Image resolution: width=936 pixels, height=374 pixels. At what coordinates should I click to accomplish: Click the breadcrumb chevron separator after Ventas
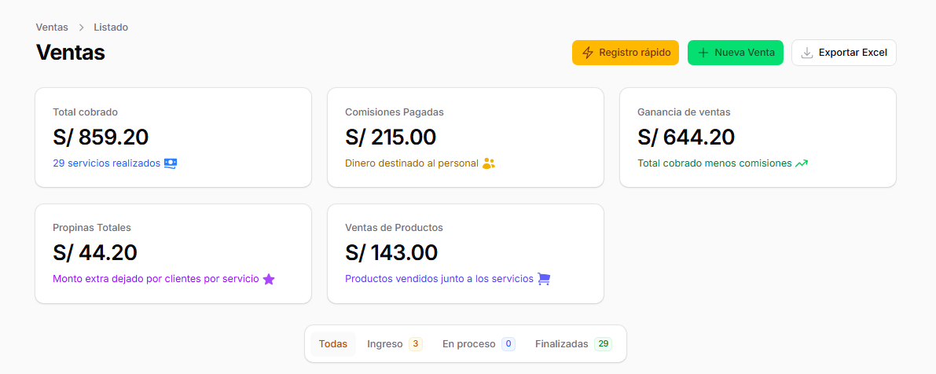click(81, 27)
